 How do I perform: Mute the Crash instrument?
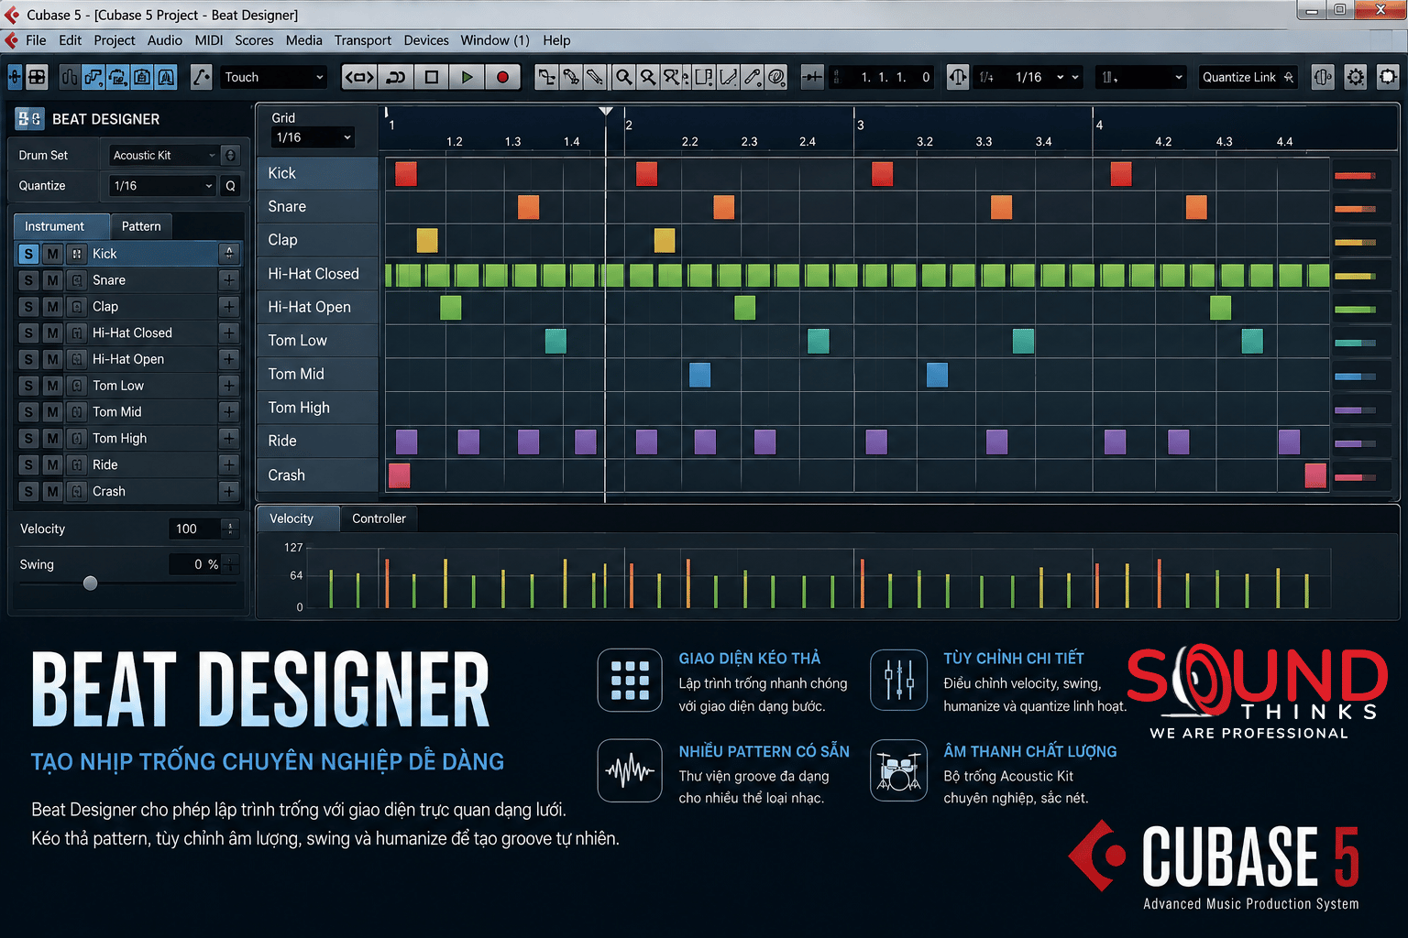tap(53, 491)
